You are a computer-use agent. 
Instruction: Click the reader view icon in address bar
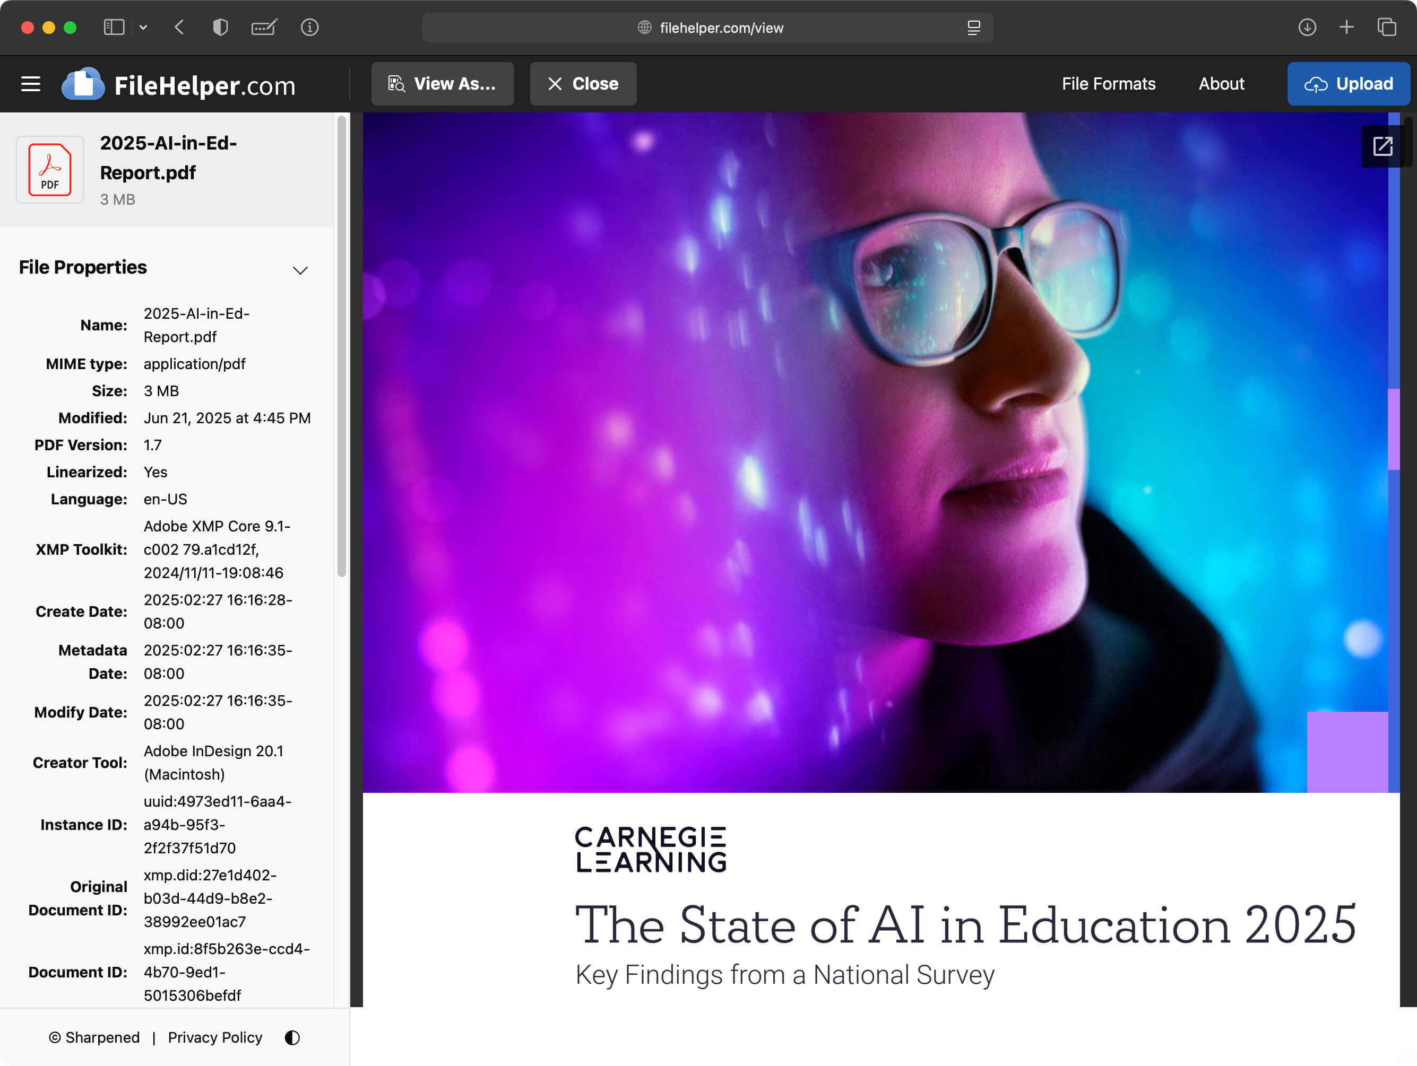pyautogui.click(x=973, y=28)
